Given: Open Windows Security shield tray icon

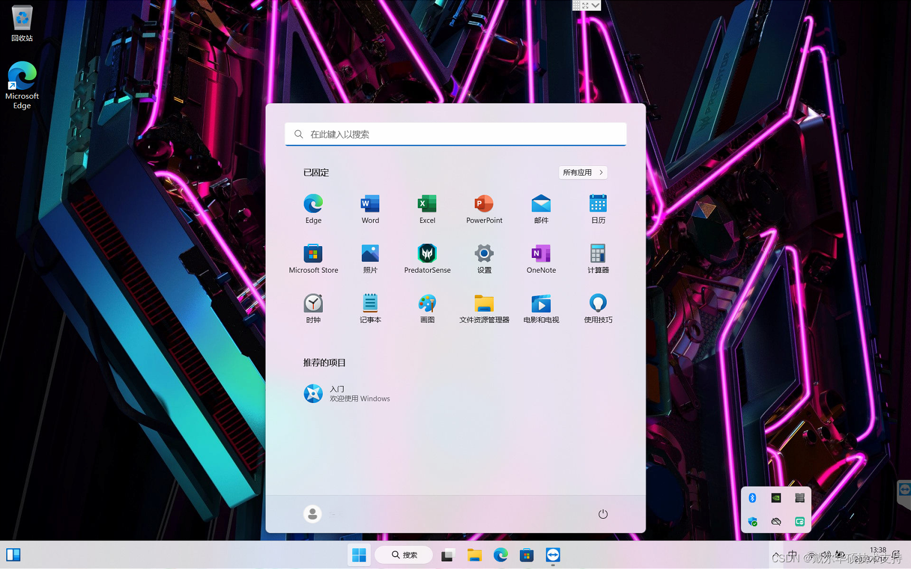Looking at the screenshot, I should pyautogui.click(x=752, y=522).
